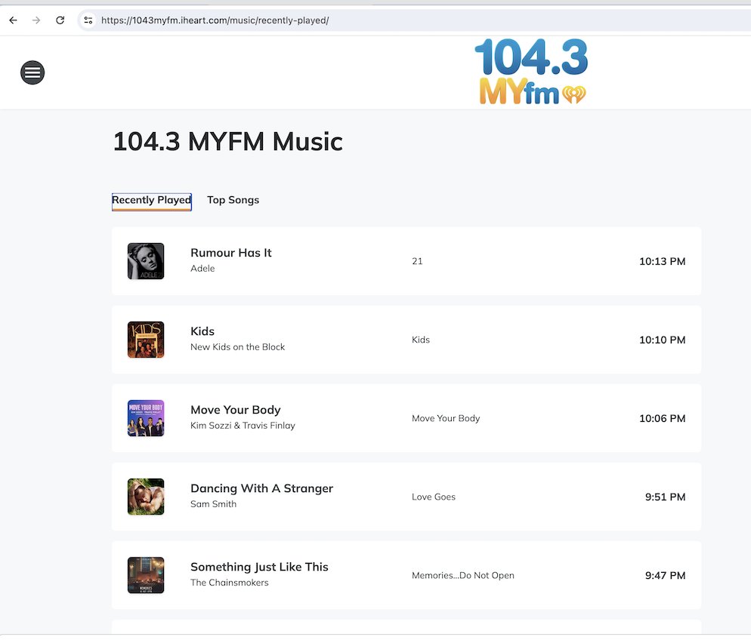
Task: Open Adele 21 album cover thumbnail
Action: click(146, 261)
